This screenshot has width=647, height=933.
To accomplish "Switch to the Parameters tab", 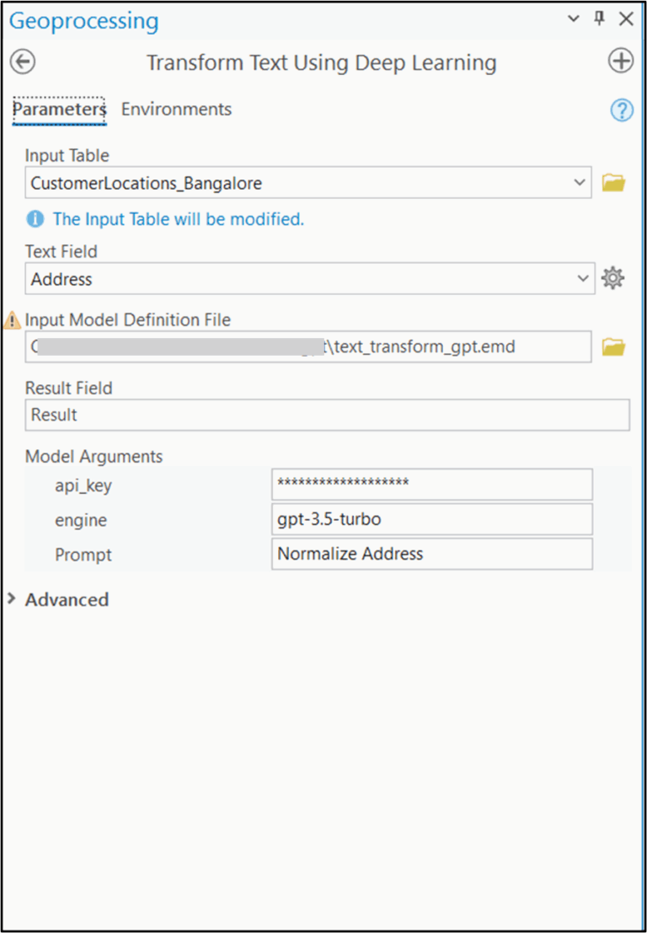I will (59, 110).
